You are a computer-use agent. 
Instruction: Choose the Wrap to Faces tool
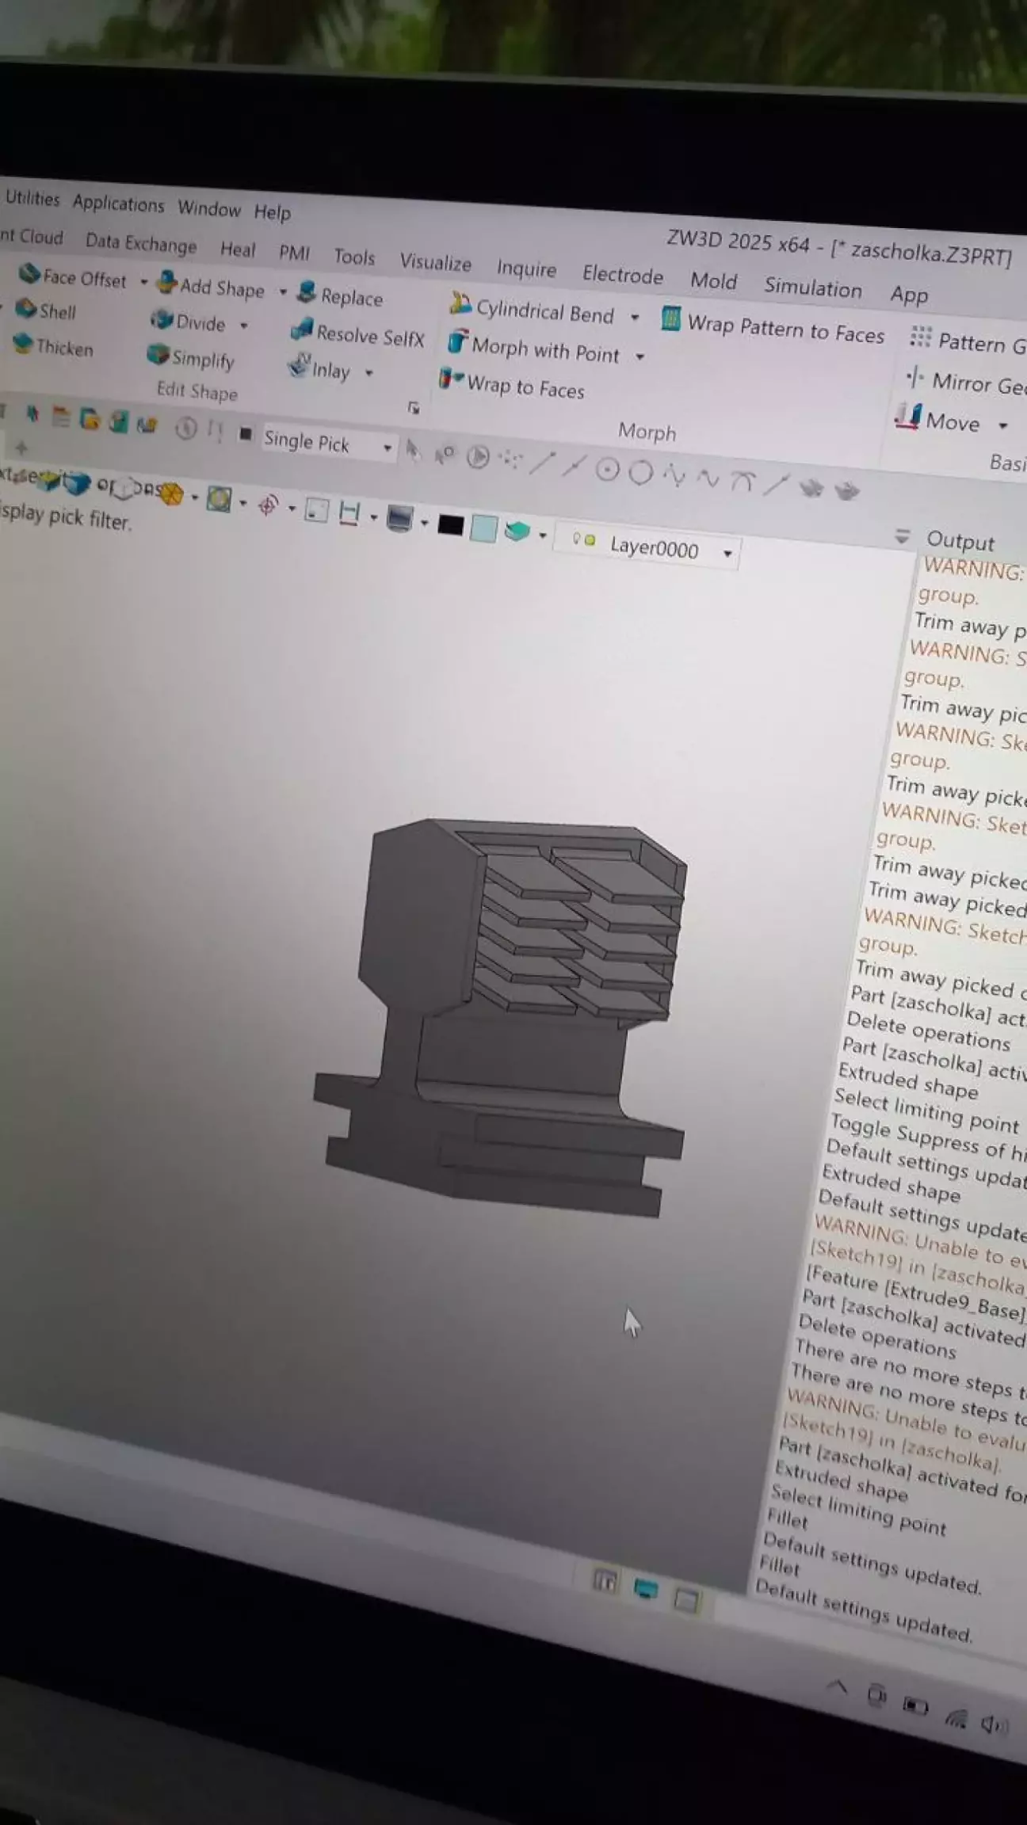click(513, 386)
